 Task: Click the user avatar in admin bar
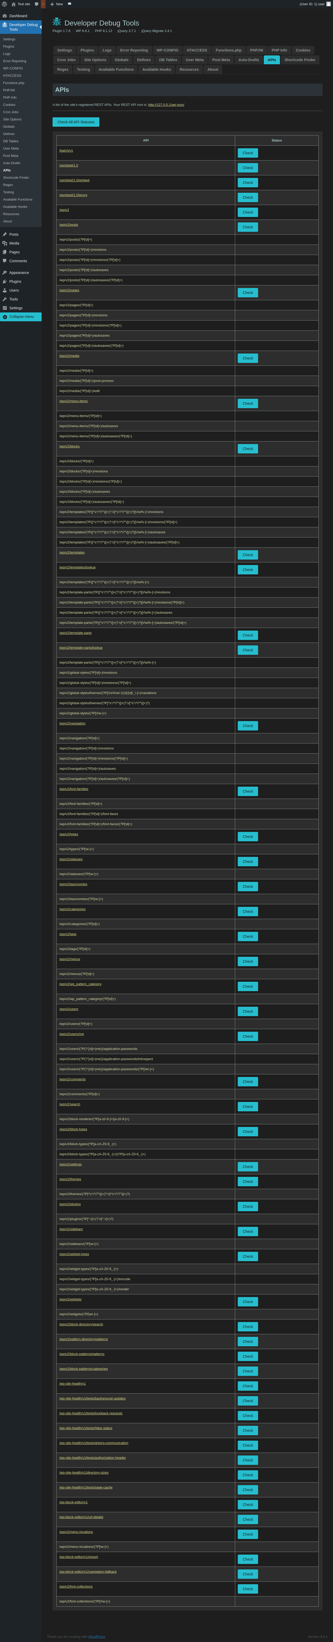click(329, 4)
